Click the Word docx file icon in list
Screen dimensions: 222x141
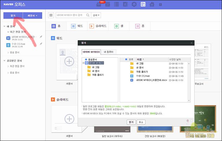click(x=132, y=80)
